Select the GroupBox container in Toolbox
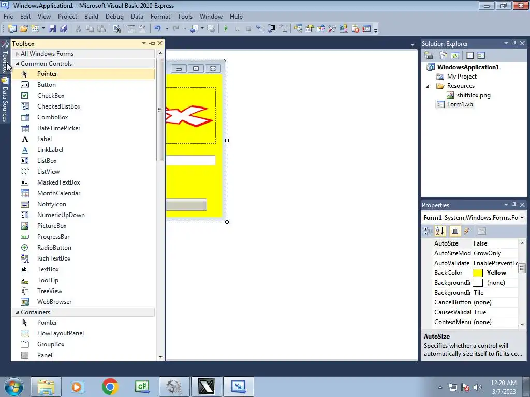Screen dimensions: 530x397 click(83, 344)
